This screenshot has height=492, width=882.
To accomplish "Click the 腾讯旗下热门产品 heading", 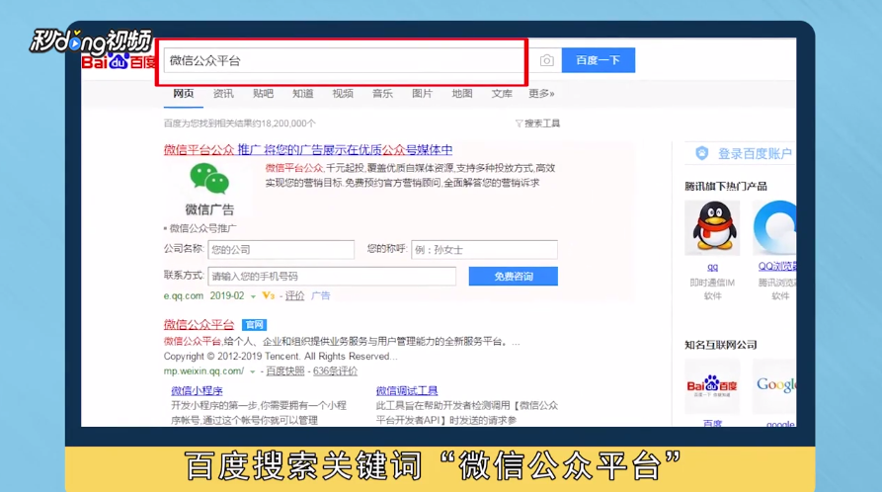I will point(726,187).
